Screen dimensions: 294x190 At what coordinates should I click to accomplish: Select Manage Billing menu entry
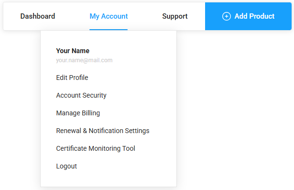pos(78,113)
